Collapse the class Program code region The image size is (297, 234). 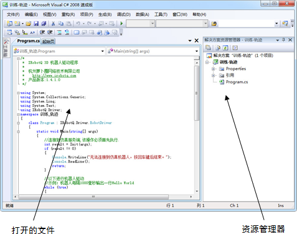pyautogui.click(x=19, y=123)
